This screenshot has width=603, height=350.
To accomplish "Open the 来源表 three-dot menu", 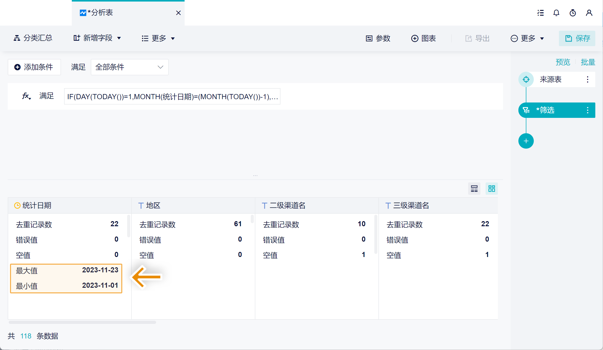I will [x=587, y=79].
